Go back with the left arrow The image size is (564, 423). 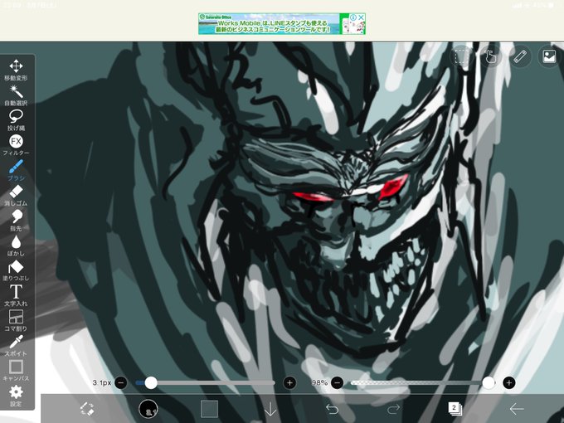(x=517, y=409)
